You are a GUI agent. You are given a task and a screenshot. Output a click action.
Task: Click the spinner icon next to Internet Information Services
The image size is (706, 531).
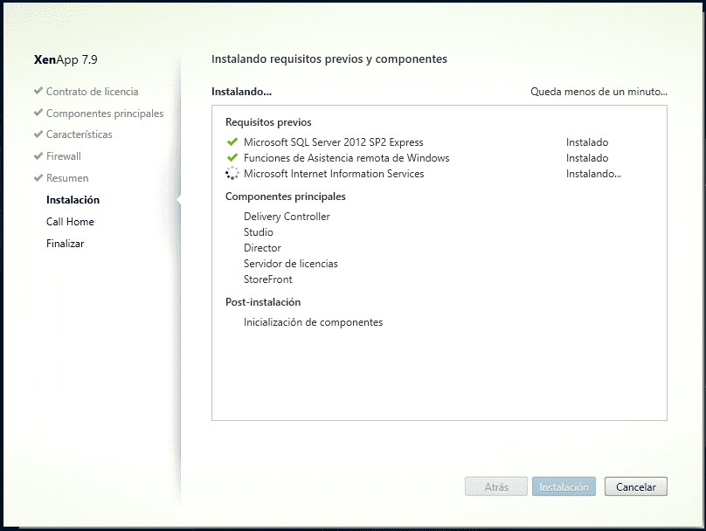pos(232,173)
